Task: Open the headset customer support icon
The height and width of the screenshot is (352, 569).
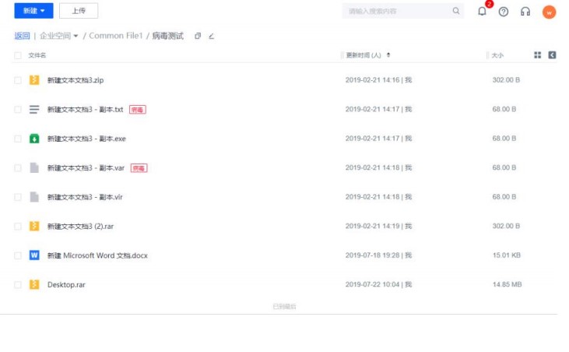Action: [x=525, y=12]
